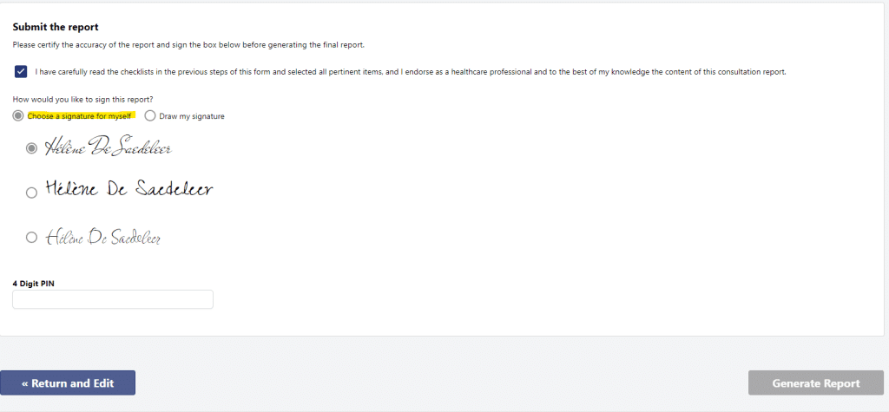This screenshot has height=412, width=889.
Task: Select the second bold handwriting signature radio
Action: click(x=32, y=193)
